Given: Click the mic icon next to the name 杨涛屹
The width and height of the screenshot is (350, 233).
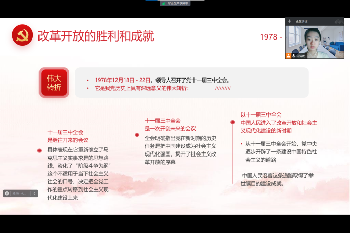Looking at the screenshot, I should (x=294, y=56).
